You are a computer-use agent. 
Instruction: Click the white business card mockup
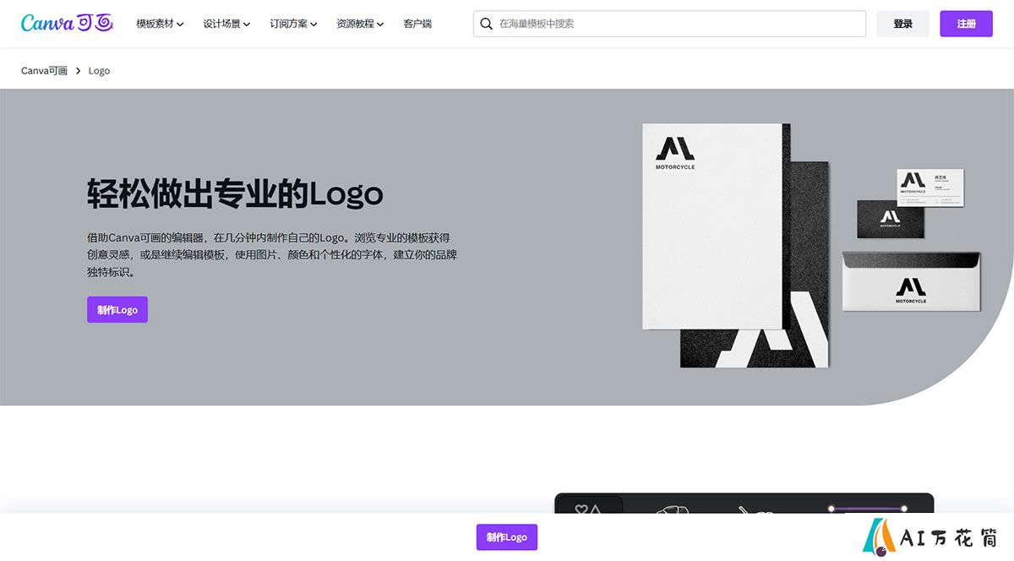(x=930, y=188)
